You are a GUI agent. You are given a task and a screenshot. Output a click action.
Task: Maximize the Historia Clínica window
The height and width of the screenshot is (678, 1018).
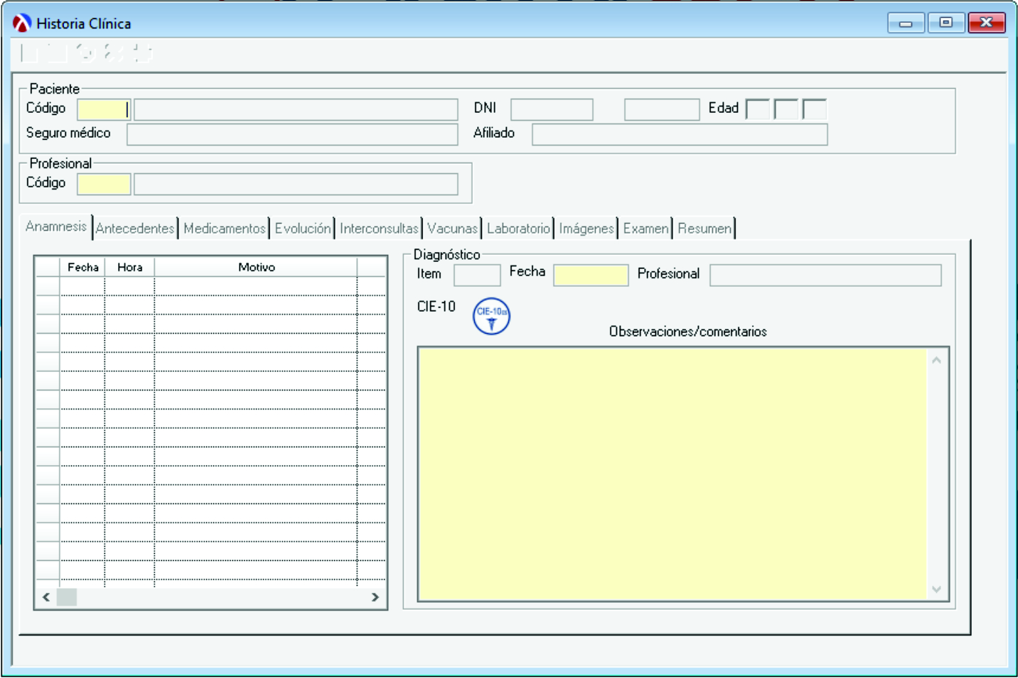945,23
